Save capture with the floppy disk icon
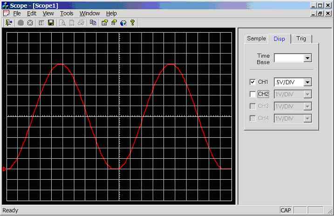This screenshot has height=216, width=334. [51, 22]
